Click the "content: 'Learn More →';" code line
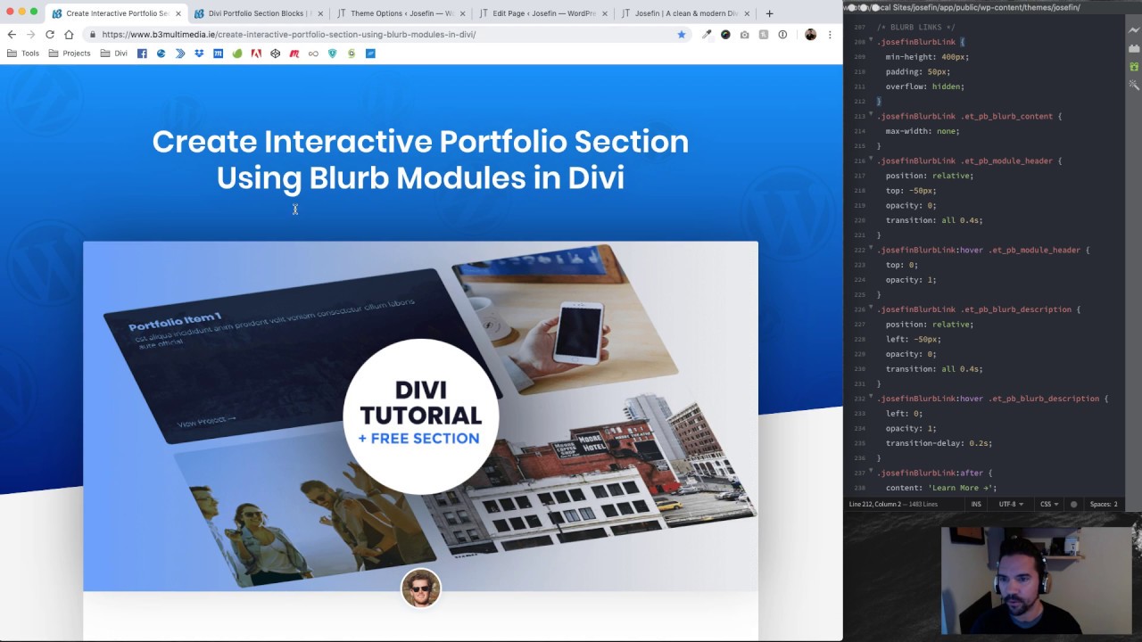 coord(941,488)
